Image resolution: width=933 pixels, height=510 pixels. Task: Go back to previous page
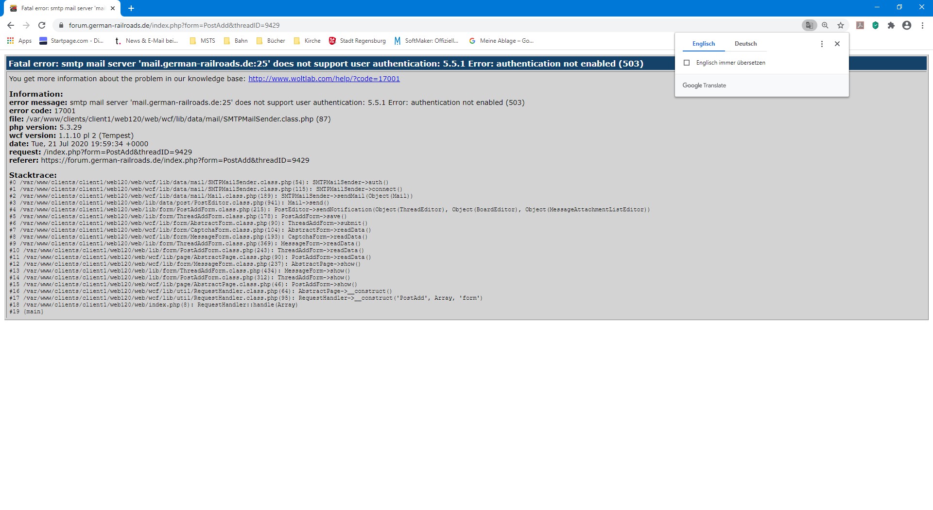[11, 25]
